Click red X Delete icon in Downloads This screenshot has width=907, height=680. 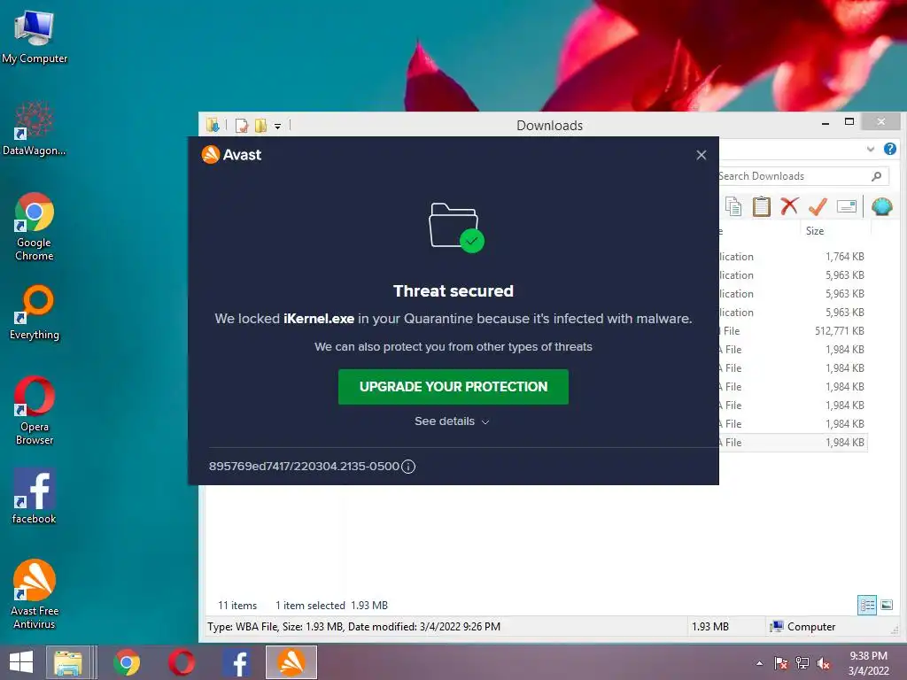tap(789, 205)
